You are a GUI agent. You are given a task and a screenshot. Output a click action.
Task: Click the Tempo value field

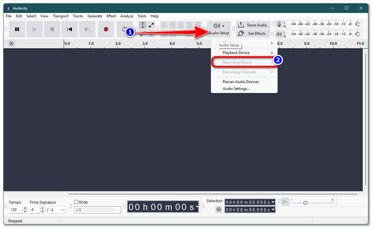(x=15, y=210)
